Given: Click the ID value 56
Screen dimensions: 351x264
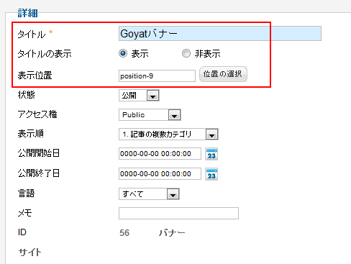Looking at the screenshot, I should (124, 233).
